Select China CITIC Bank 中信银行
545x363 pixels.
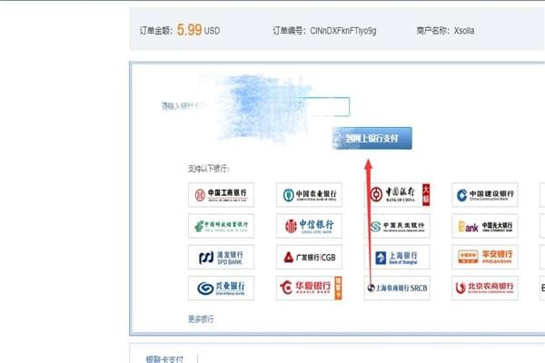pos(310,226)
